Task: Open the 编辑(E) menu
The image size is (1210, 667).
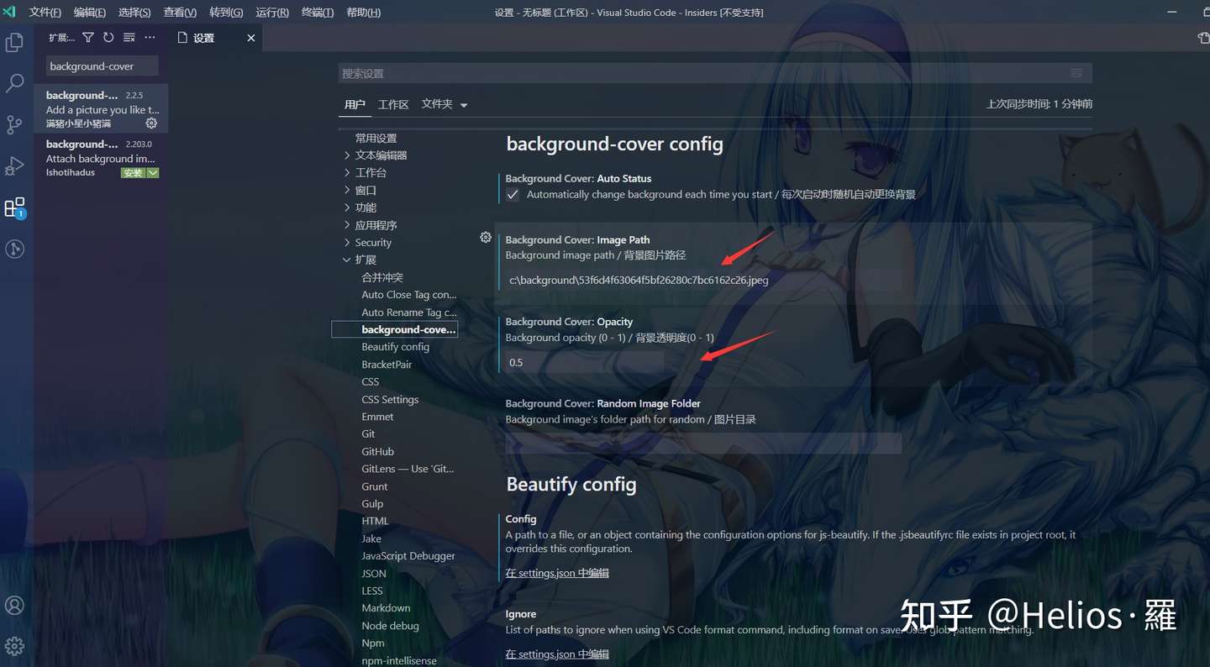Action: pos(90,13)
